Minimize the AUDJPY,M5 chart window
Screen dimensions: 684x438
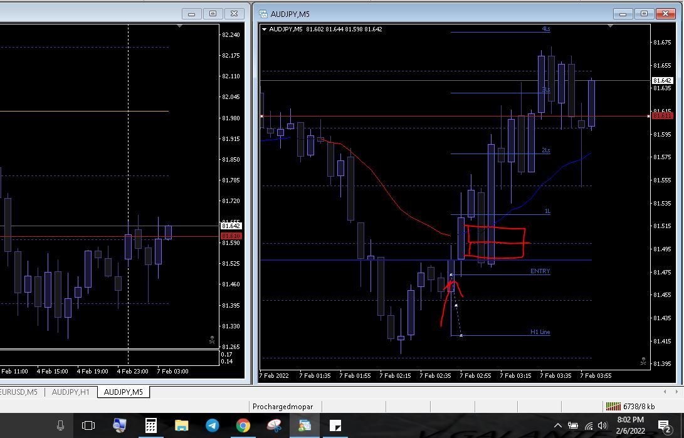pyautogui.click(x=623, y=14)
